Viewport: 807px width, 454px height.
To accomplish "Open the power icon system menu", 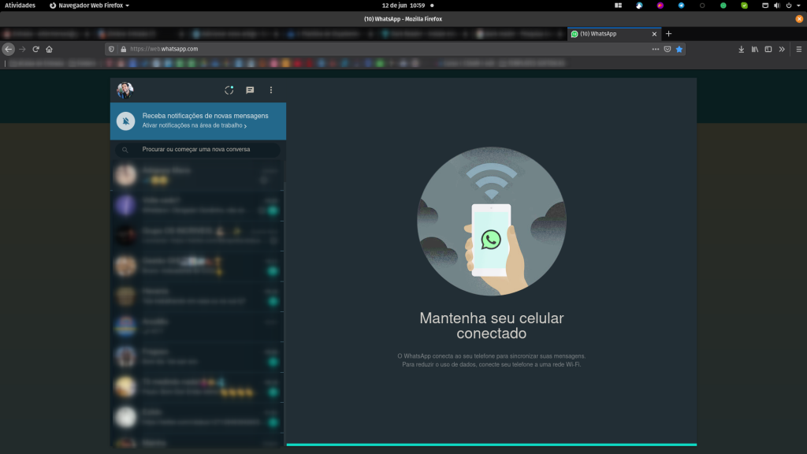I will point(788,6).
